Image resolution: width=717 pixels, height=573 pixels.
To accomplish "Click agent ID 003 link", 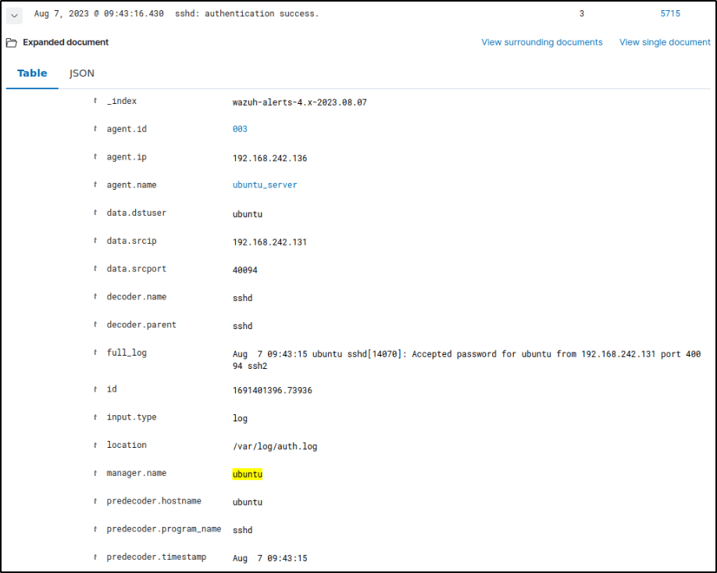I will [240, 130].
